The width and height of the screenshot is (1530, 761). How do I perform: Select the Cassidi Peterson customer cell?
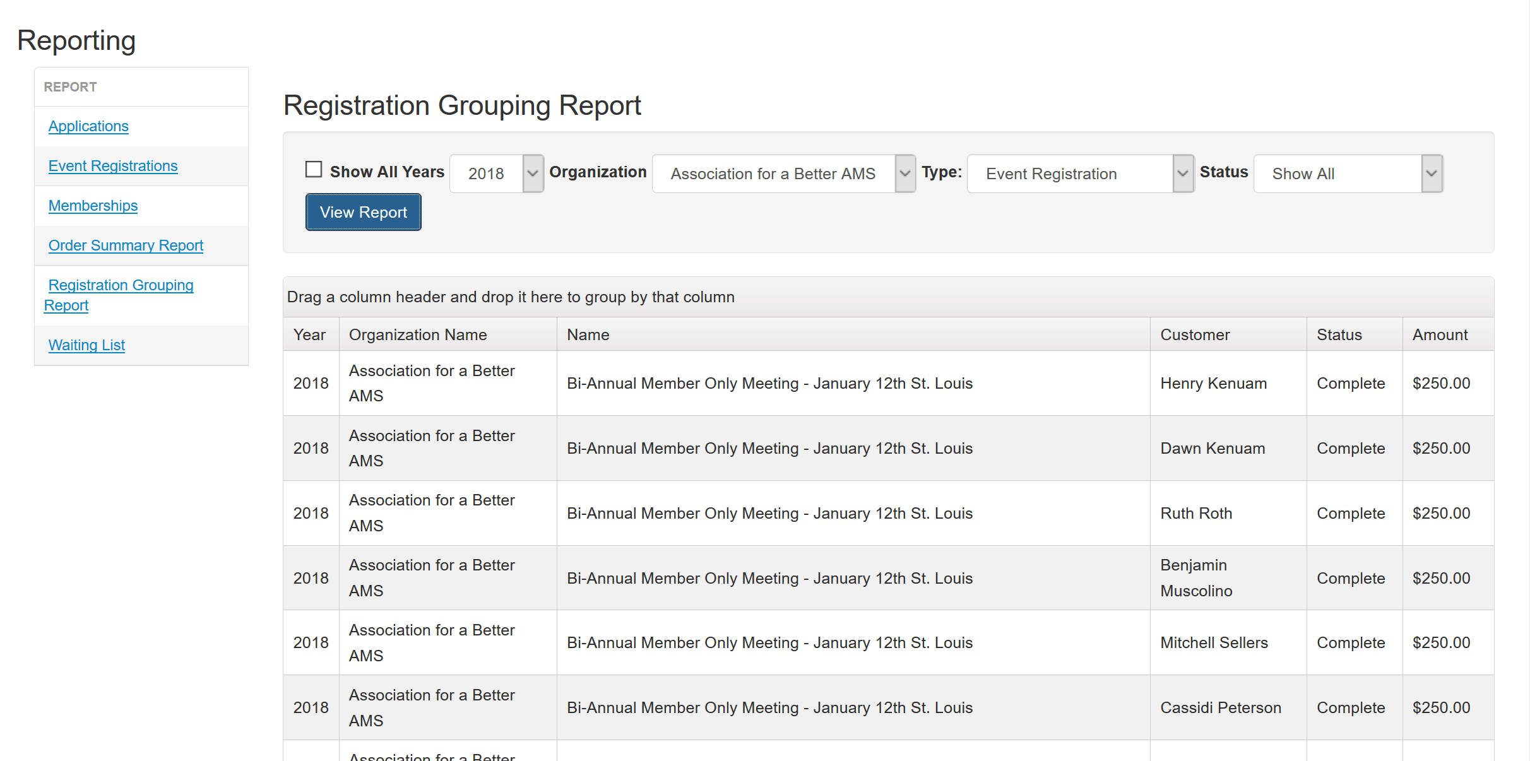pos(1220,708)
